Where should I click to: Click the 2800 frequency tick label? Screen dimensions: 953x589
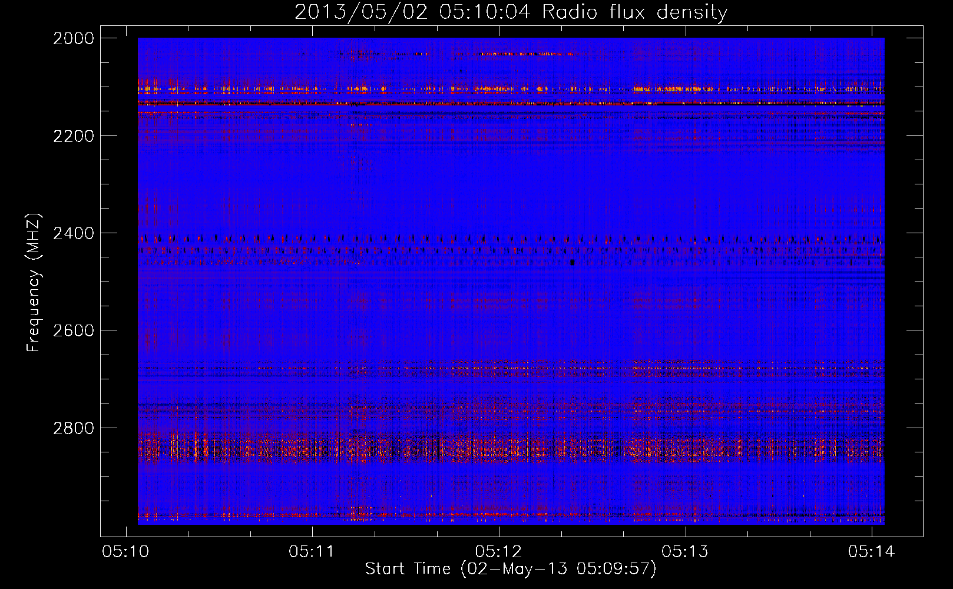pos(74,428)
